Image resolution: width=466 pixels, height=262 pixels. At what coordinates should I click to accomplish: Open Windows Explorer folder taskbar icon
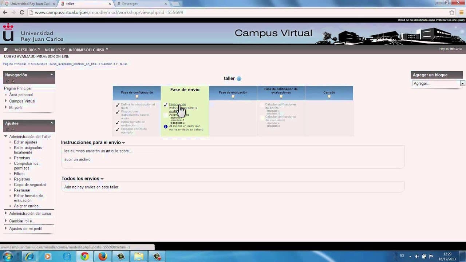pos(139,257)
